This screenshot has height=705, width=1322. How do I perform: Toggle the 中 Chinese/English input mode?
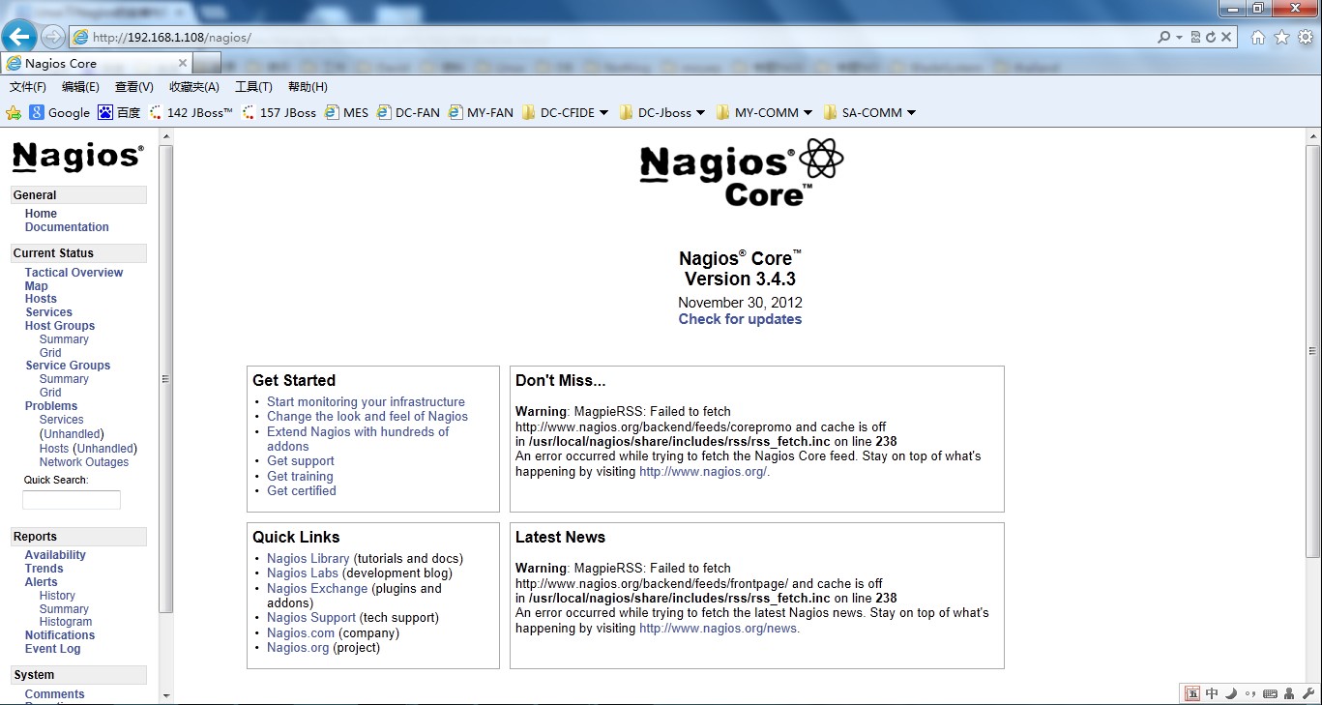point(1212,693)
